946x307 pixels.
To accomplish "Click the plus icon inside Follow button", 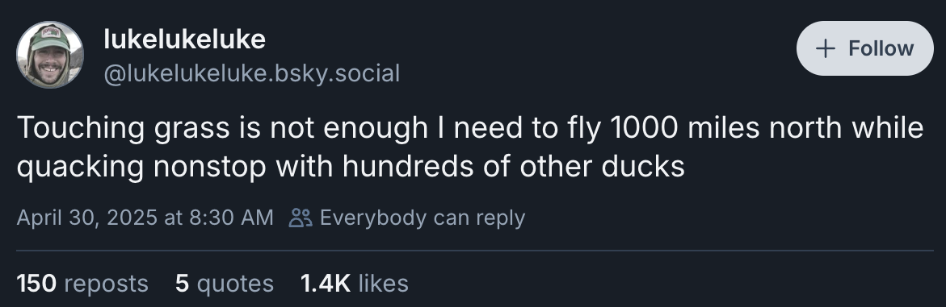I will point(825,49).
